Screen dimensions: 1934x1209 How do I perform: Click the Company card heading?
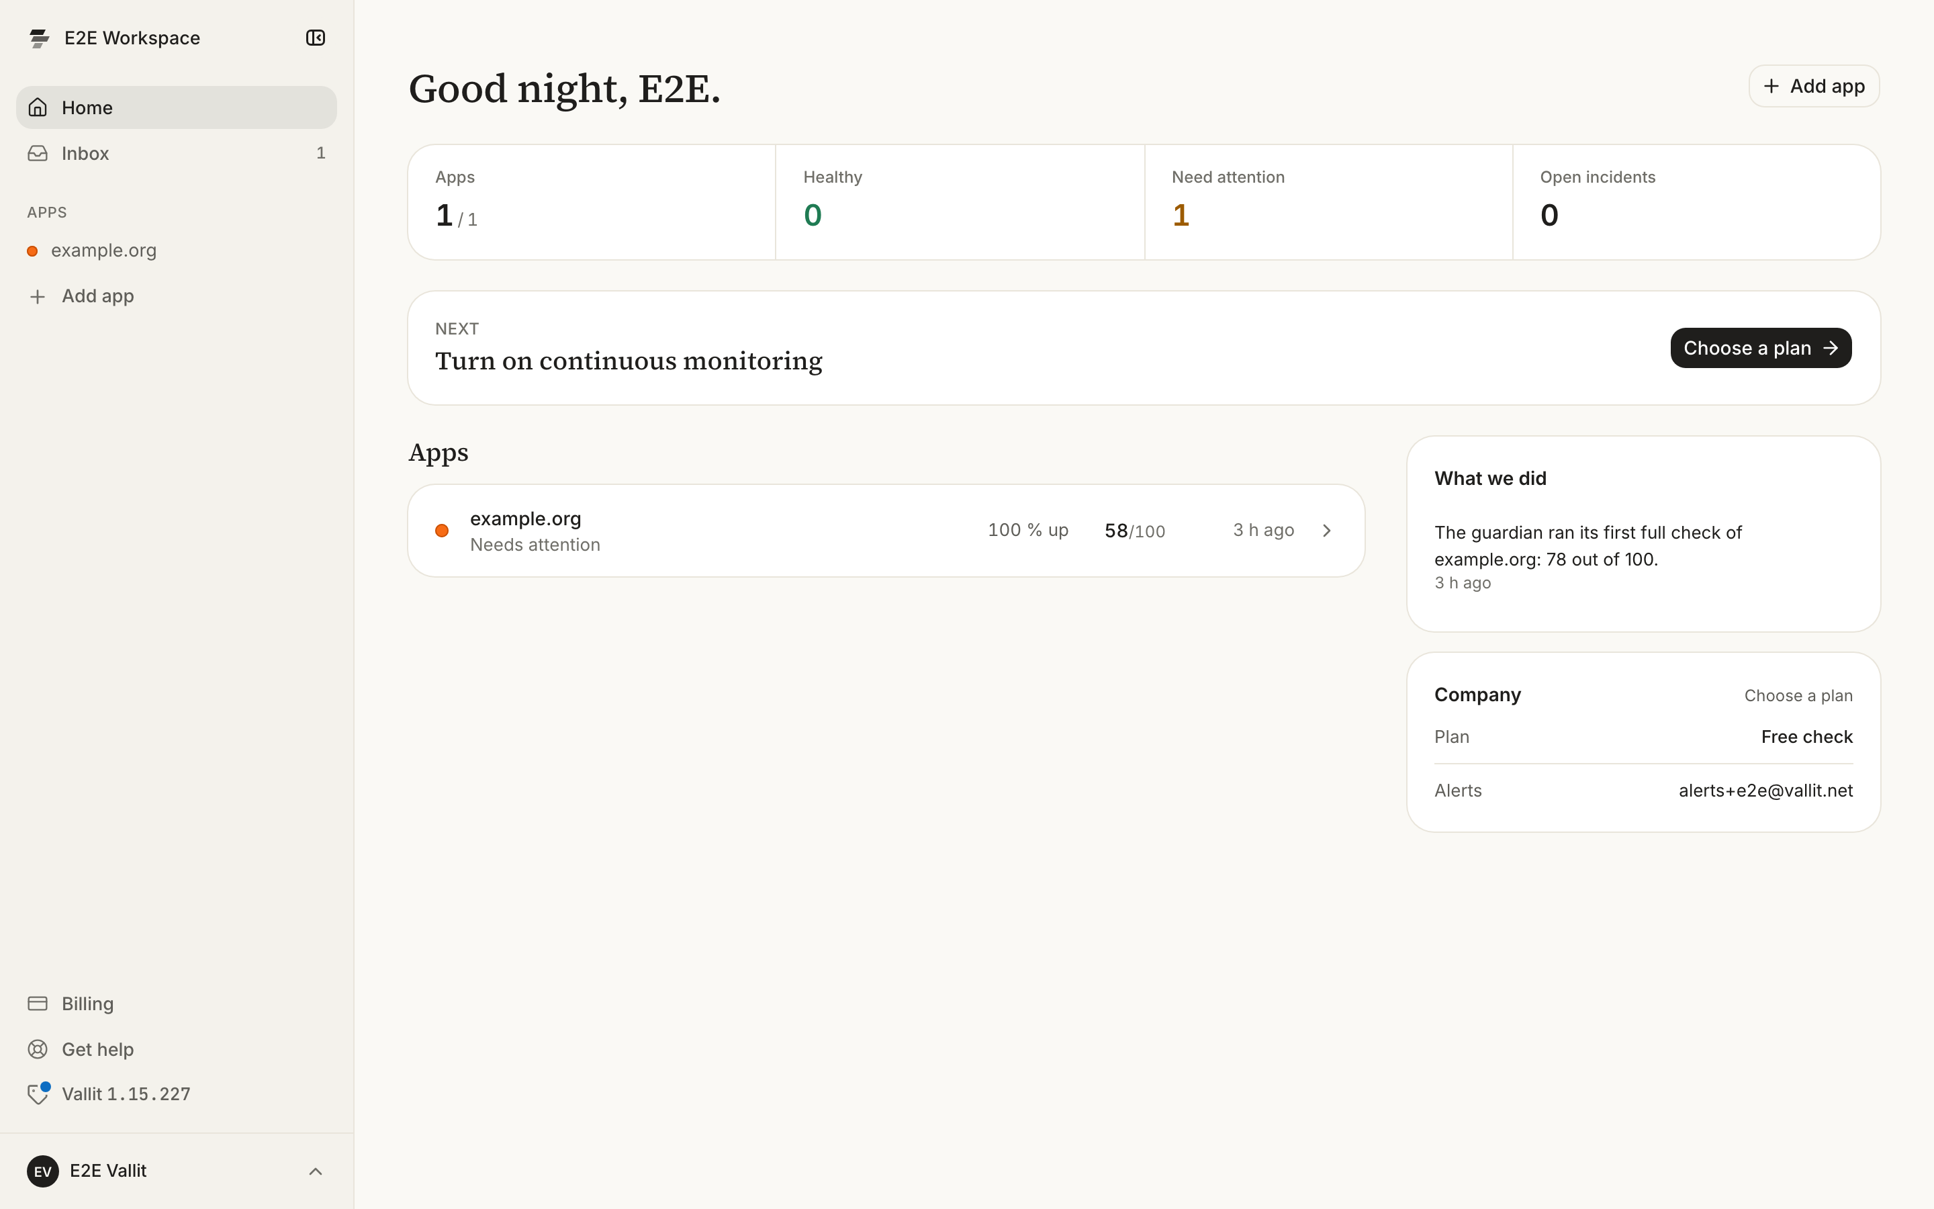(1477, 695)
